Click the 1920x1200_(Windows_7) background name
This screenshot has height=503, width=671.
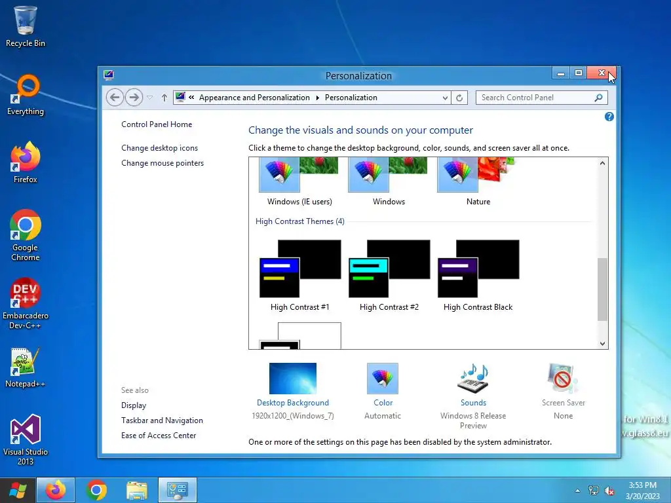293,416
